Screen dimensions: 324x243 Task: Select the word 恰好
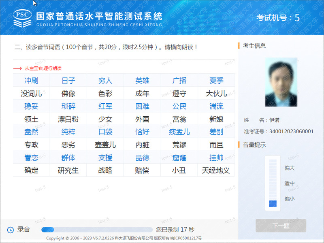click(x=143, y=132)
